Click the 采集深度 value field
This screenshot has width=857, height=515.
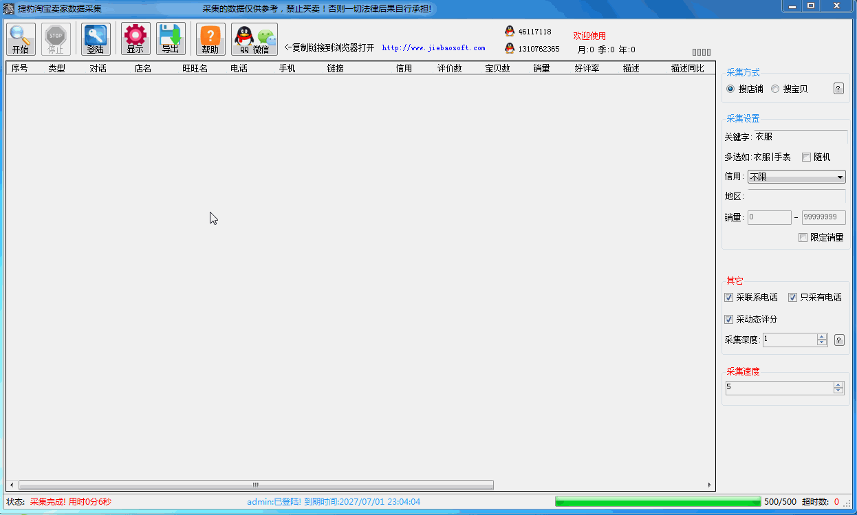(790, 340)
